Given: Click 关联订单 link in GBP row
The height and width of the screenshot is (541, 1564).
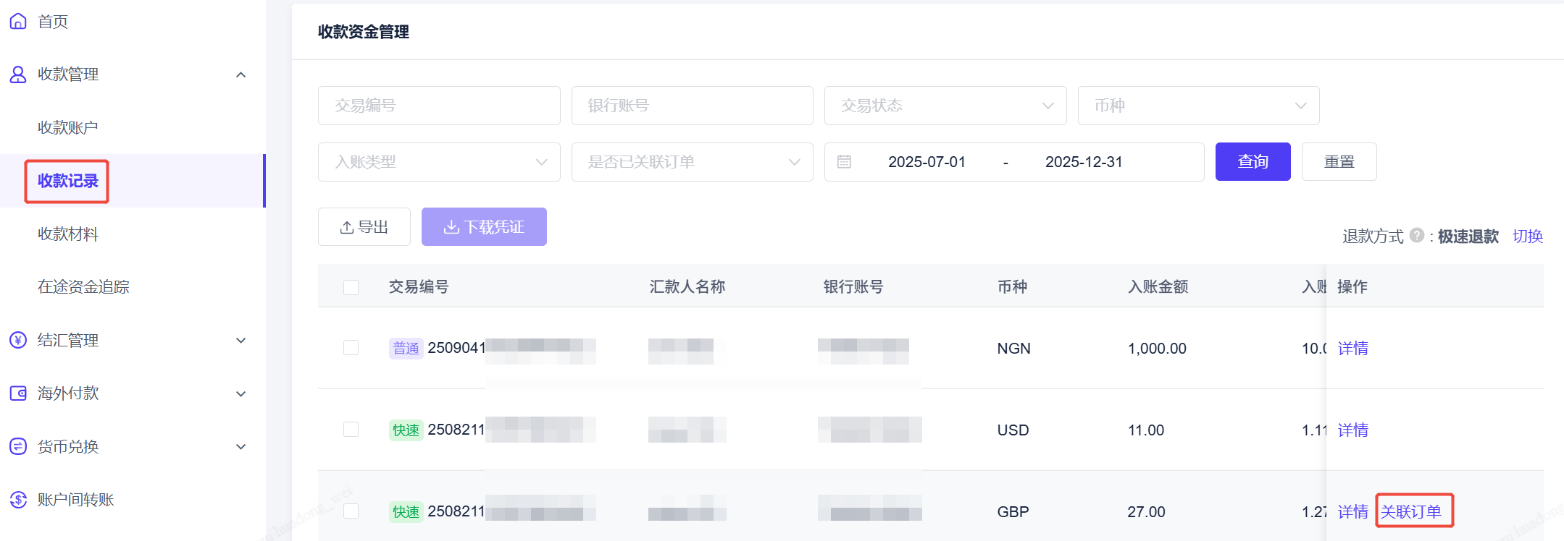Looking at the screenshot, I should 1411,512.
